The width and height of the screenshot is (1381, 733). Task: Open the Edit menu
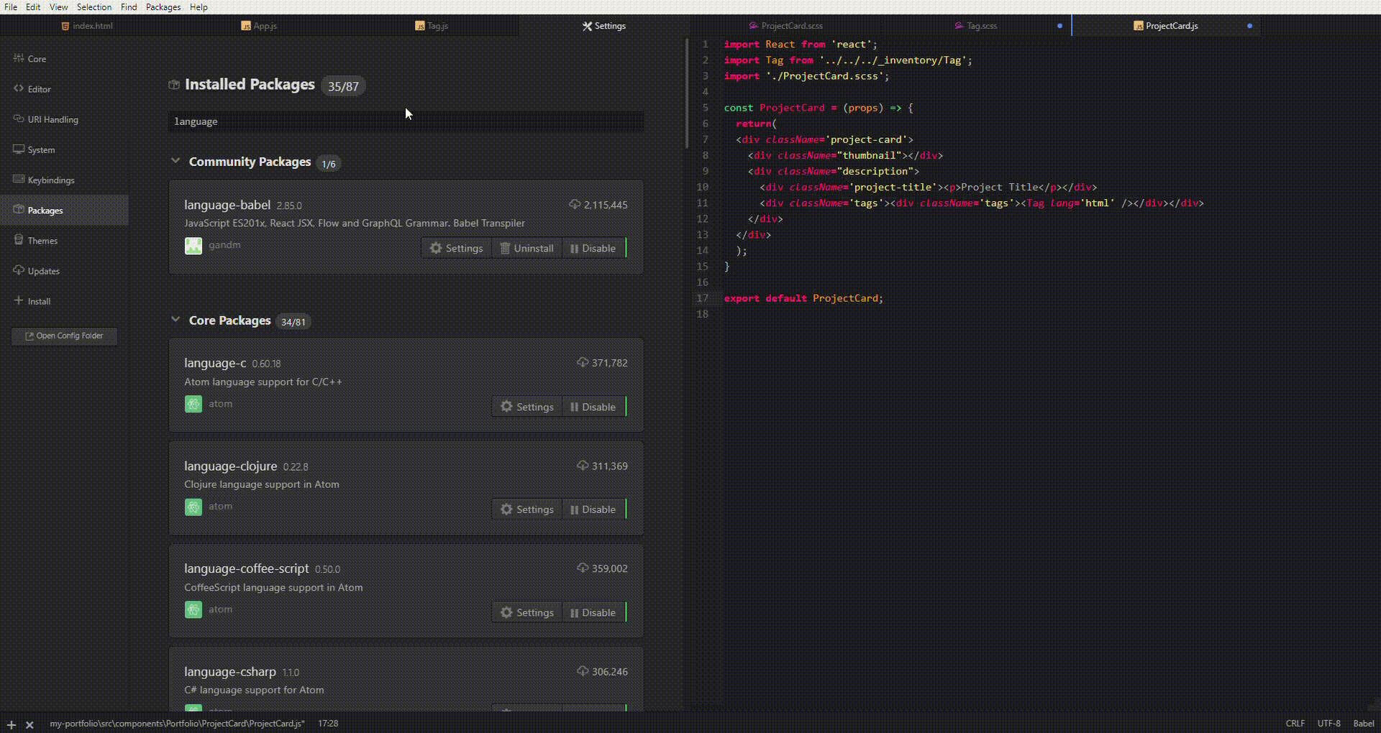[33, 7]
